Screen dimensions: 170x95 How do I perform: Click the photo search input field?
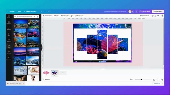(24, 17)
